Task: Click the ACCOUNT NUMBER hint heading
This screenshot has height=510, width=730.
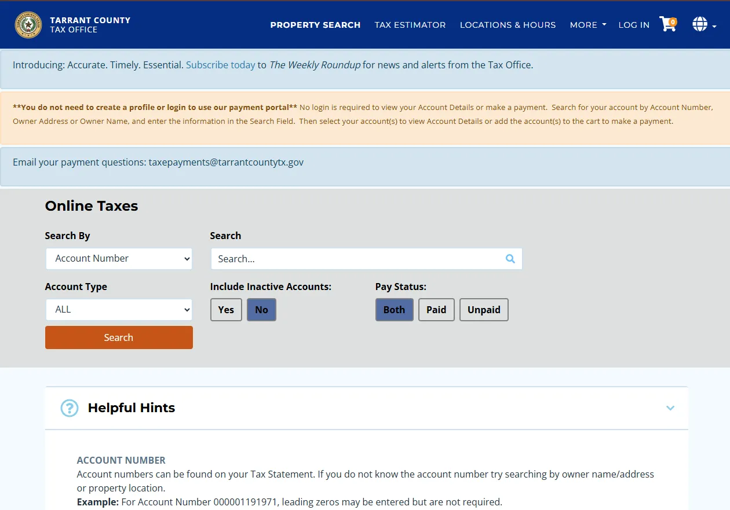Action: (x=121, y=460)
